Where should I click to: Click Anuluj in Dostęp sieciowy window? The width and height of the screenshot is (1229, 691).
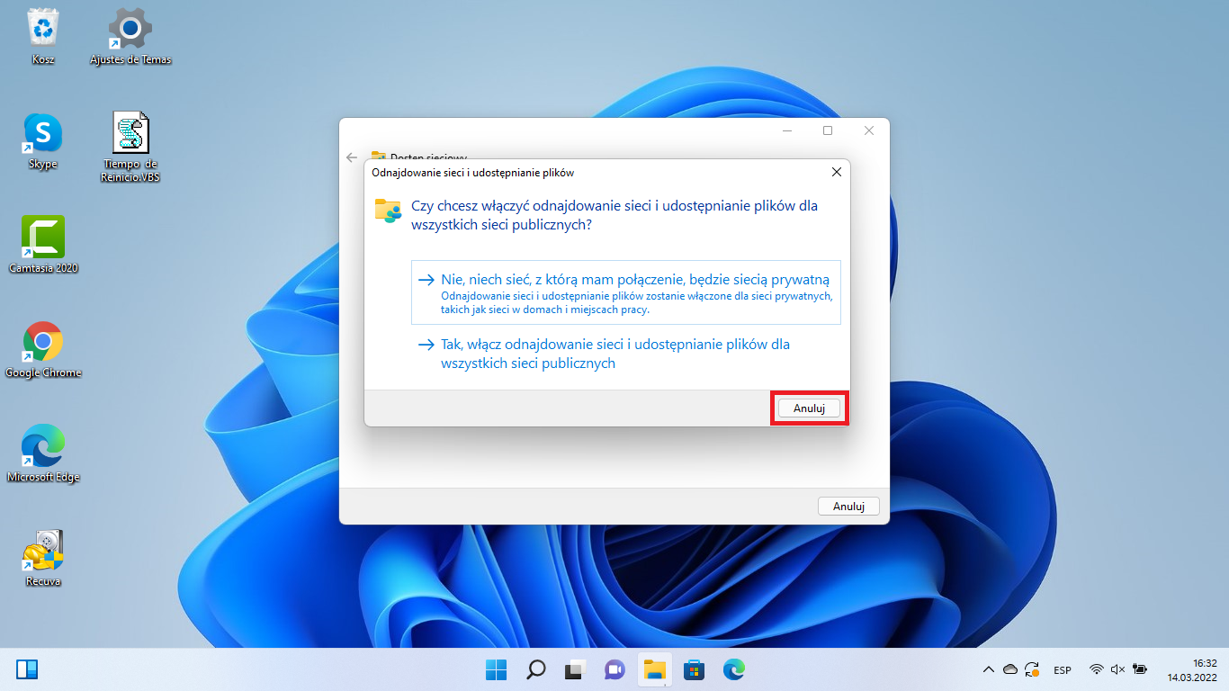[x=848, y=507]
